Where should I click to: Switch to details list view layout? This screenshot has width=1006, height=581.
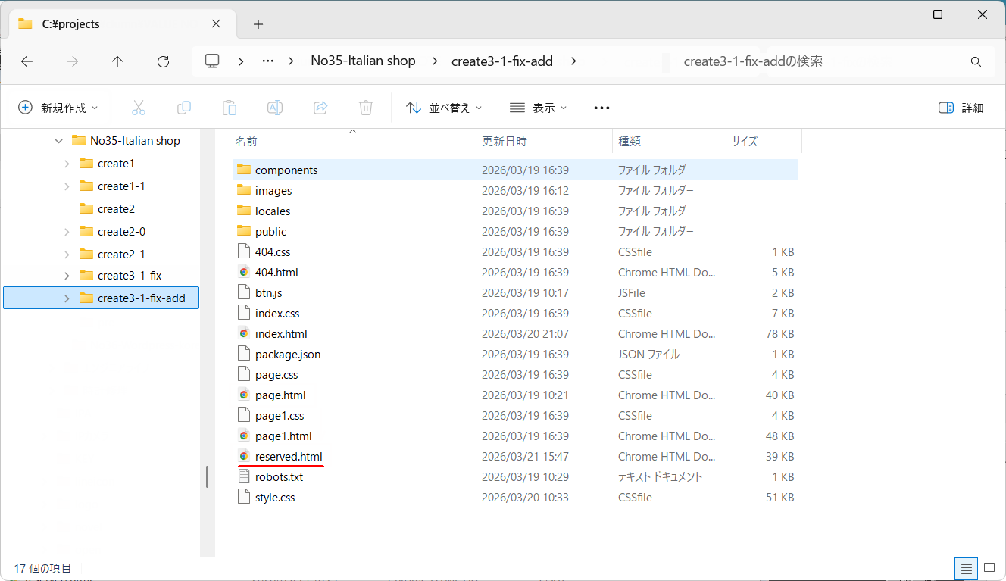point(966,567)
